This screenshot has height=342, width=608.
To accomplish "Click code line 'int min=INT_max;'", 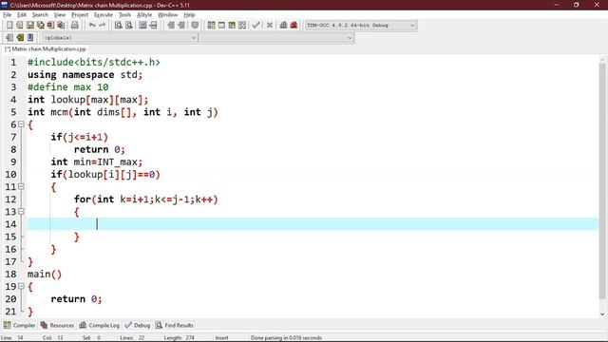I will click(x=97, y=161).
